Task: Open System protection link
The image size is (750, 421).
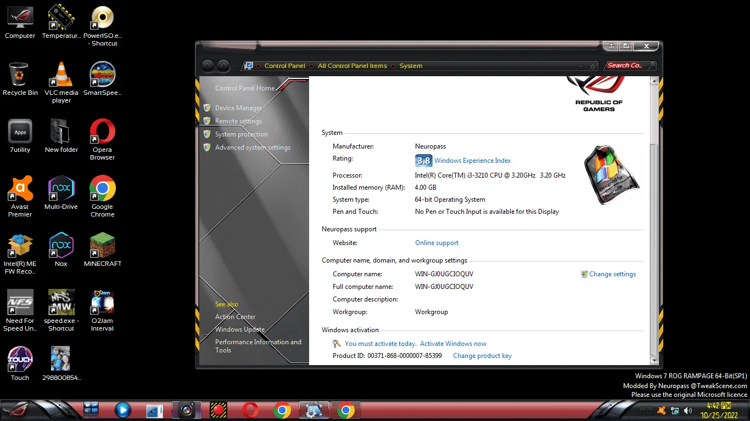Action: click(242, 134)
